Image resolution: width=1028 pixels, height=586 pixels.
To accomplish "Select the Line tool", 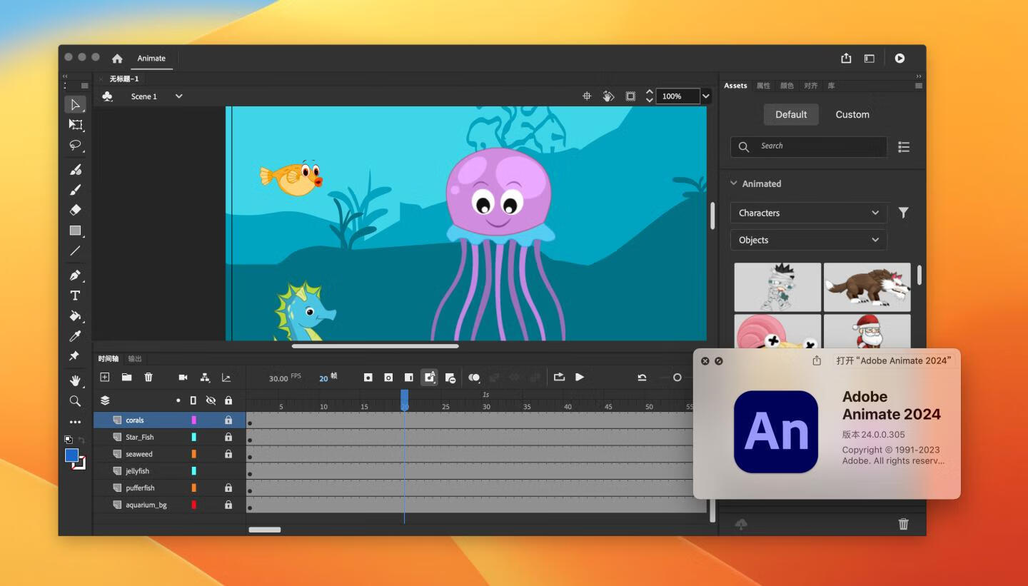I will pos(75,251).
